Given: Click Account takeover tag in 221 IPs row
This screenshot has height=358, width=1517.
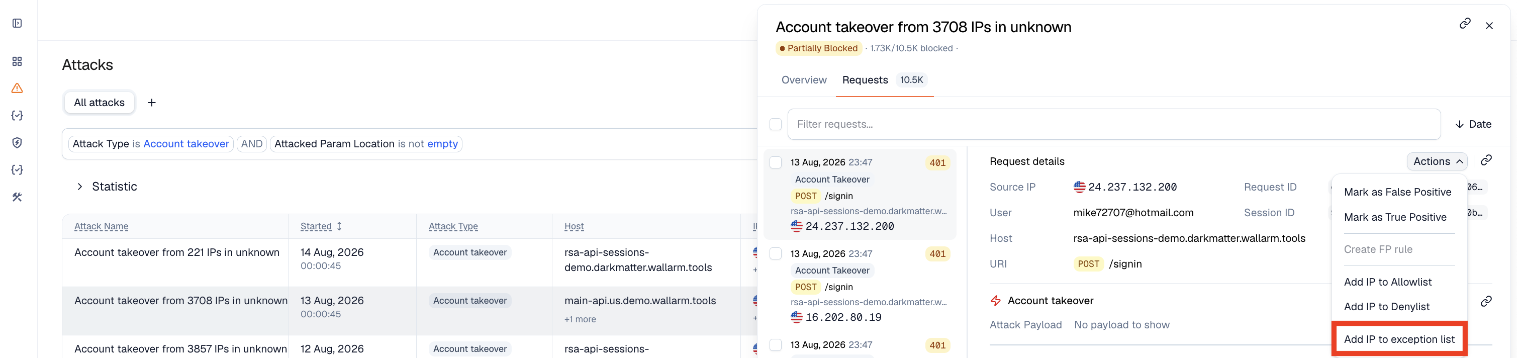Looking at the screenshot, I should [469, 252].
